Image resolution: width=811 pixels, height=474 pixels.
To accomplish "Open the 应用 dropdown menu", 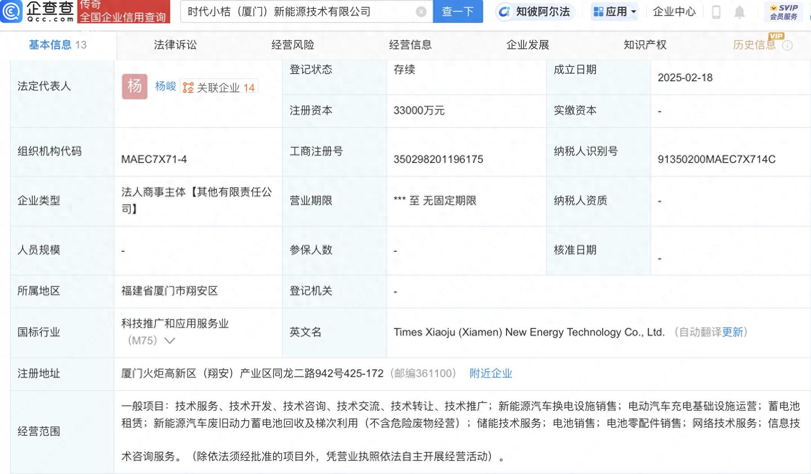I will (x=615, y=12).
